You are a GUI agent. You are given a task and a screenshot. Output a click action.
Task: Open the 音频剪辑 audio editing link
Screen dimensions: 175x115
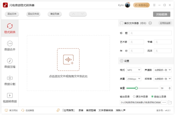tap(91, 111)
